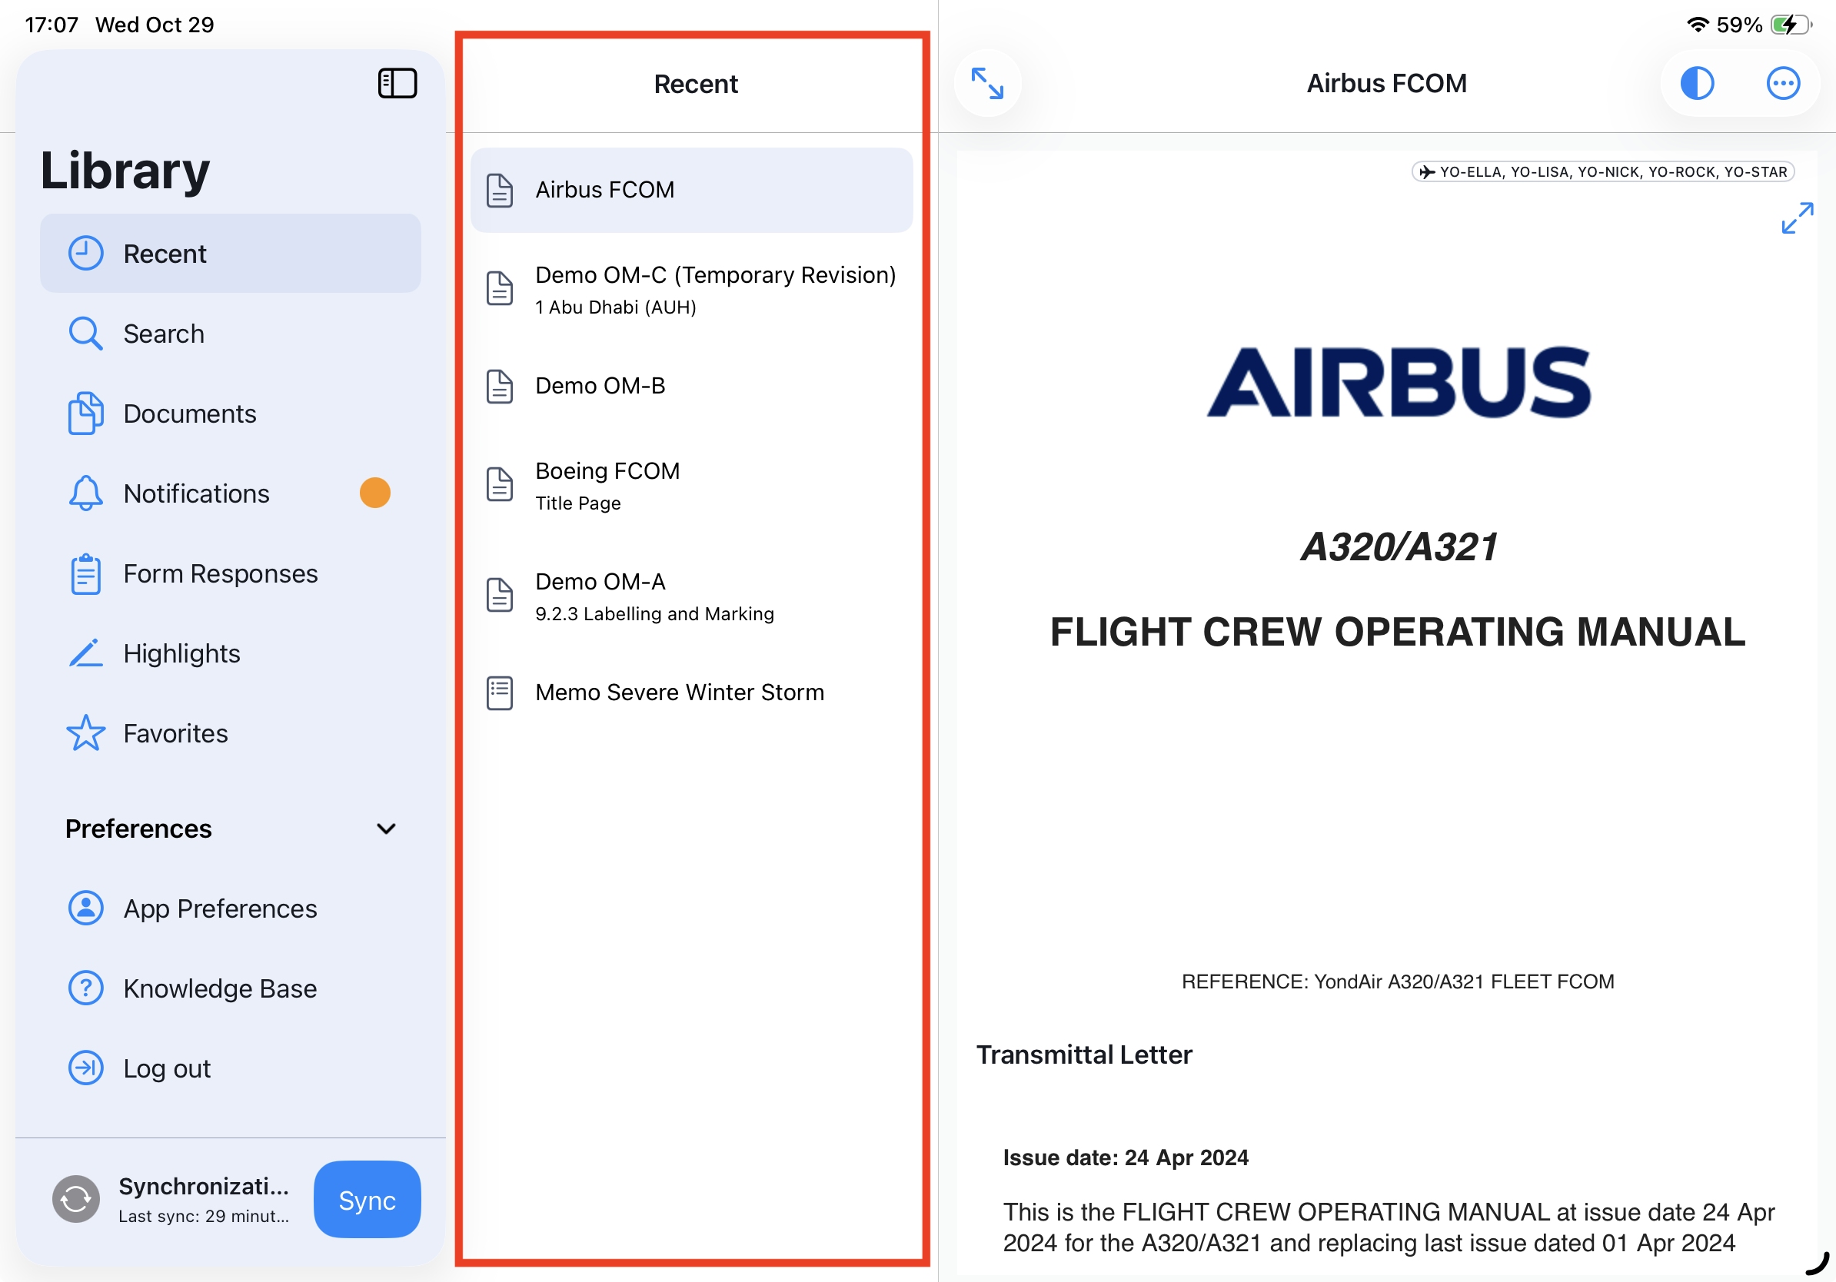Viewport: 1836px width, 1282px height.
Task: Click the Favorites star icon
Action: point(85,733)
